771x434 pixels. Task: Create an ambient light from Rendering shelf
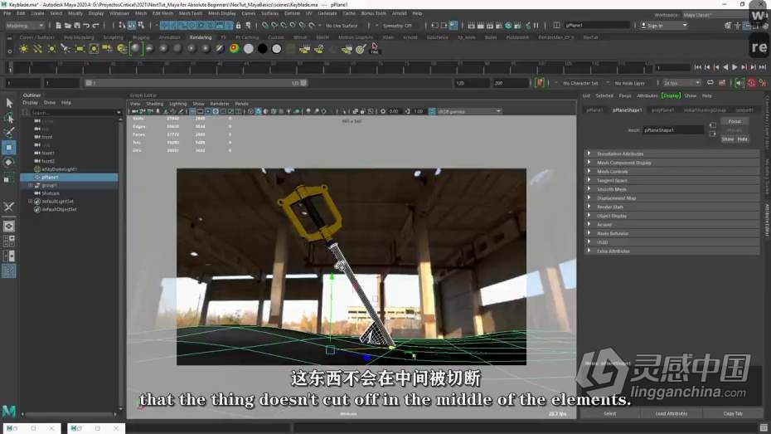click(23, 49)
